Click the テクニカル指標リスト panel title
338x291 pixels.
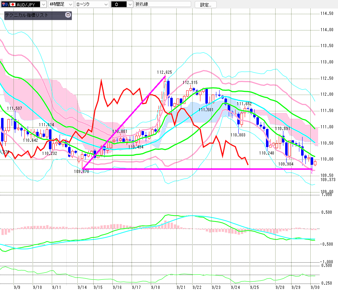[x=27, y=15]
